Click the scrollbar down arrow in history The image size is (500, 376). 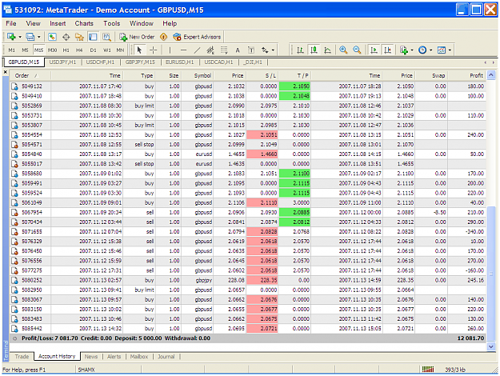pyautogui.click(x=491, y=346)
